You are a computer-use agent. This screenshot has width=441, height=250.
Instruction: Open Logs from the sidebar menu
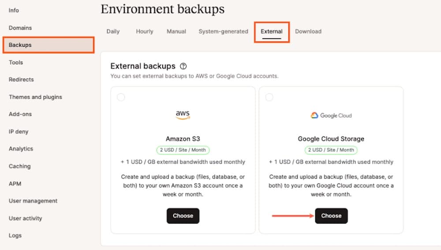click(15, 235)
